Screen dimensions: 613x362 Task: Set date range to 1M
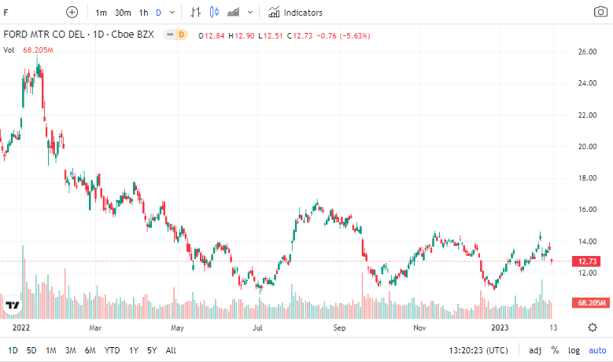(51, 350)
